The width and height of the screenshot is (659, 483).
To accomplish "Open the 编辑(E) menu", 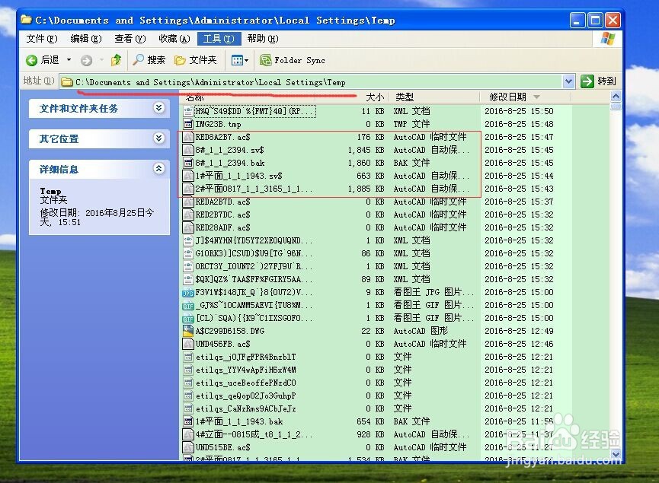I will 86,39.
